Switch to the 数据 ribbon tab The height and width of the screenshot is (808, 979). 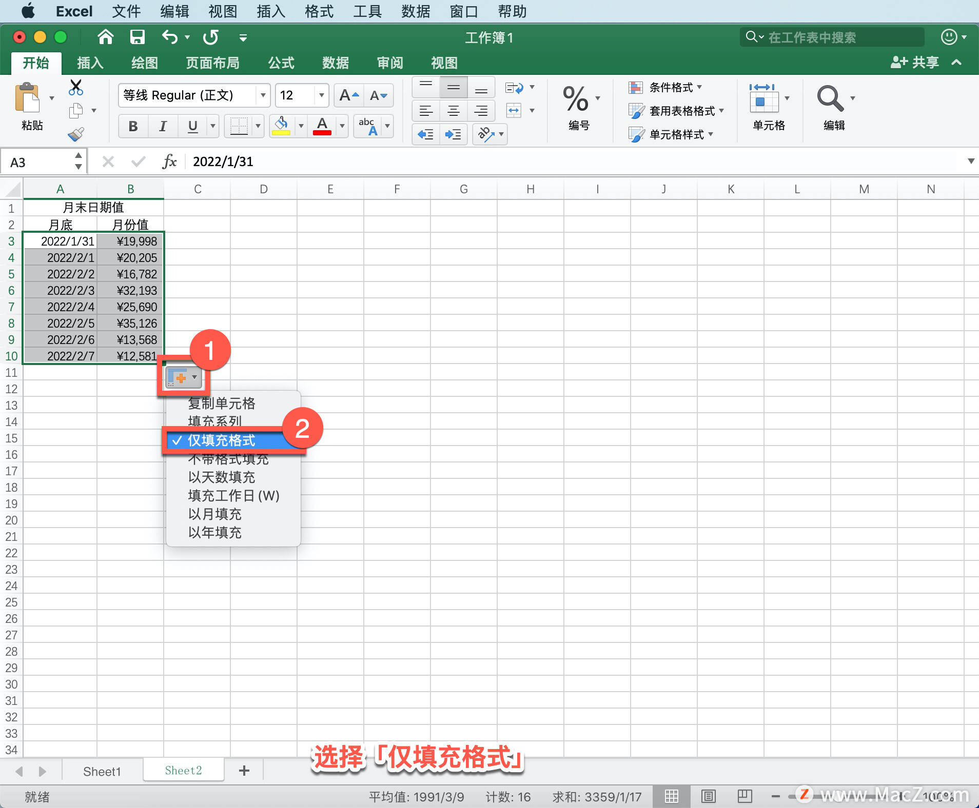pos(335,63)
